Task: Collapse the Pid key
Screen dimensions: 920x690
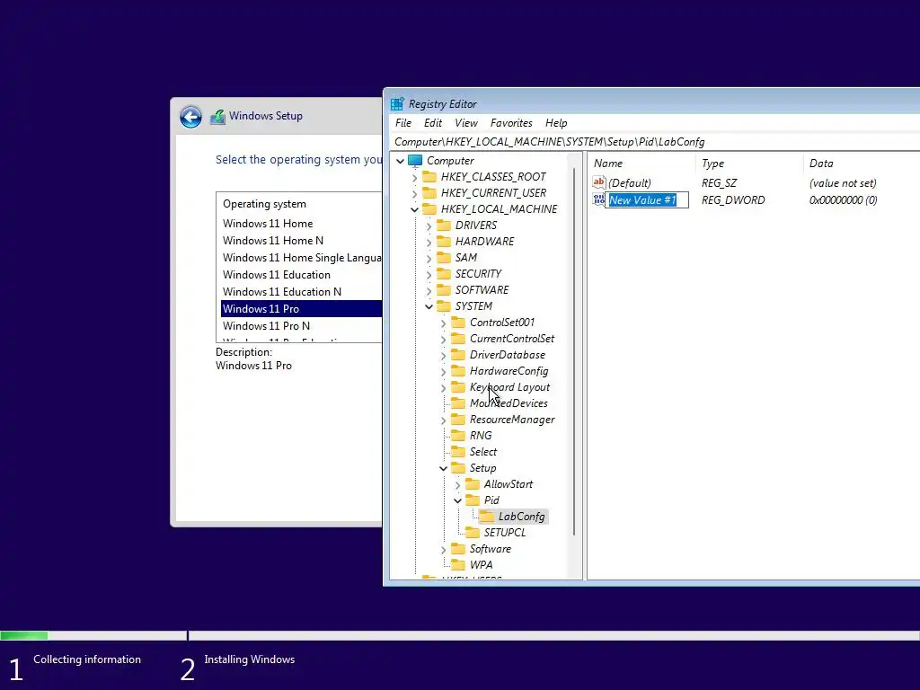Action: click(x=457, y=500)
